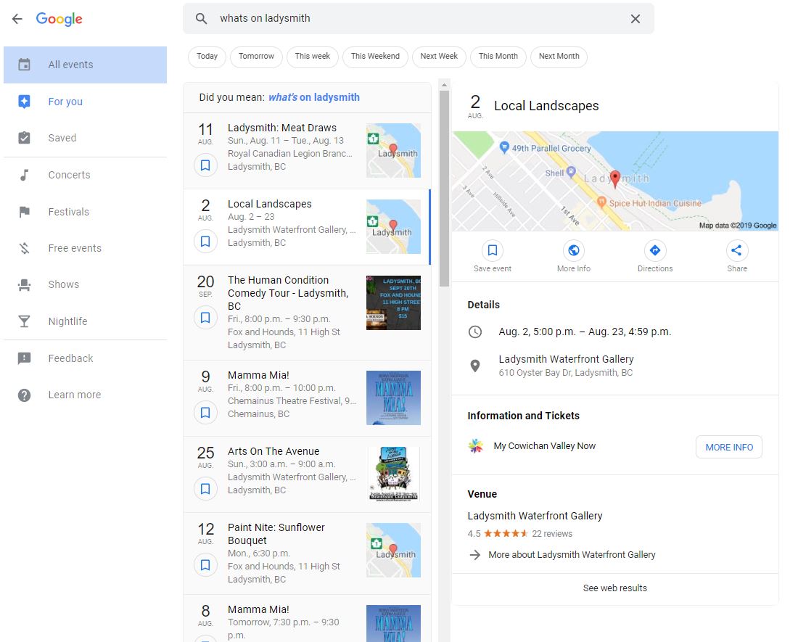Select All events in sidebar
The height and width of the screenshot is (642, 798).
click(85, 65)
